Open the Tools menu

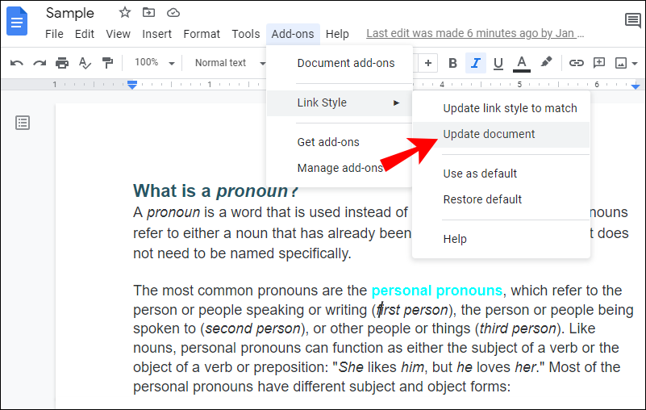[245, 34]
